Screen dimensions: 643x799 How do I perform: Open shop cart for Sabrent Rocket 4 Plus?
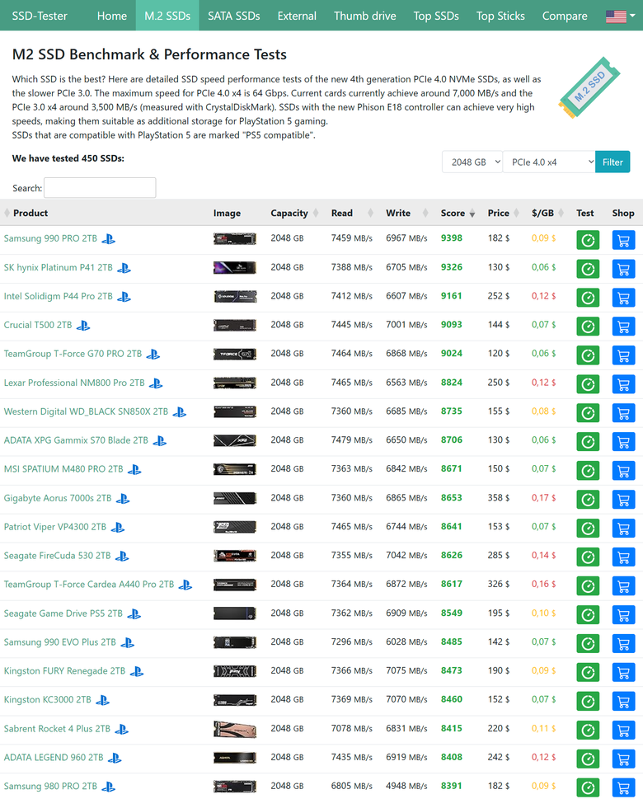(x=624, y=730)
